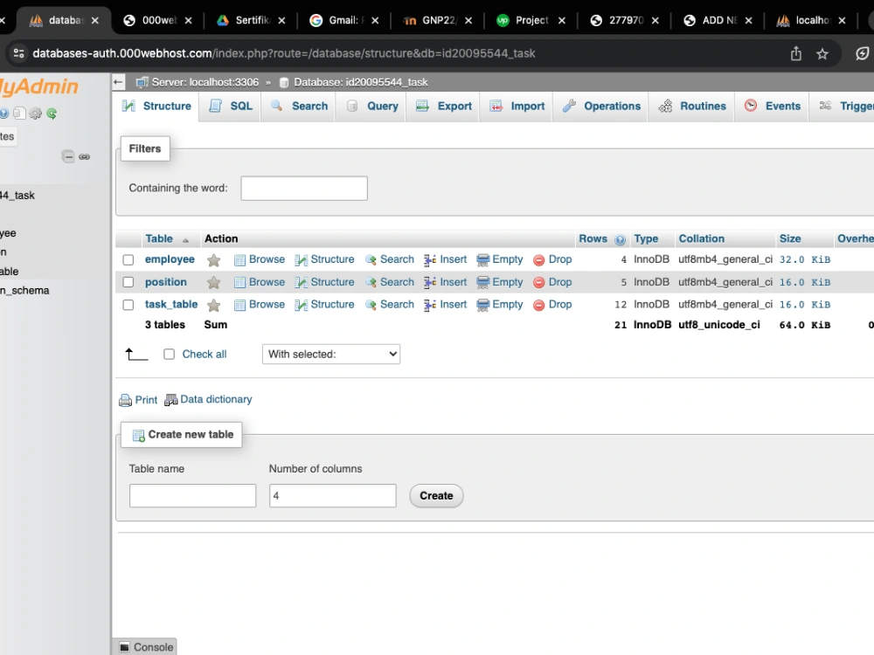
Task: Click the red Drop icon for employee
Action: coord(538,260)
